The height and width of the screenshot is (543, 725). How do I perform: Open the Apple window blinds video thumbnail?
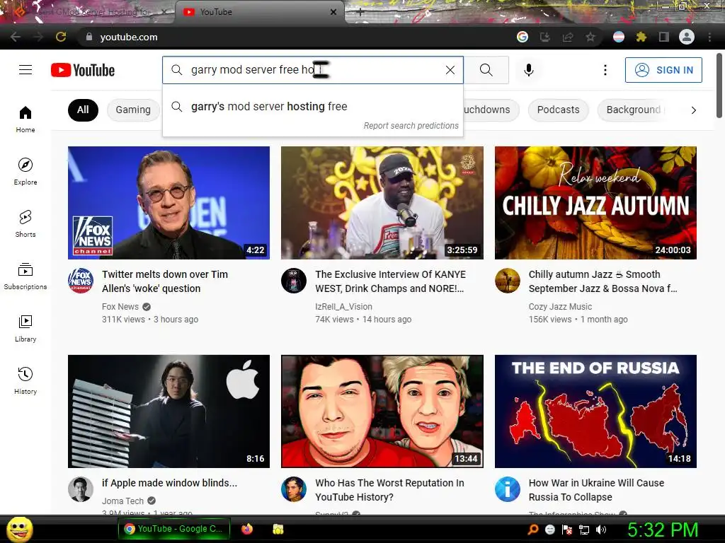[169, 411]
